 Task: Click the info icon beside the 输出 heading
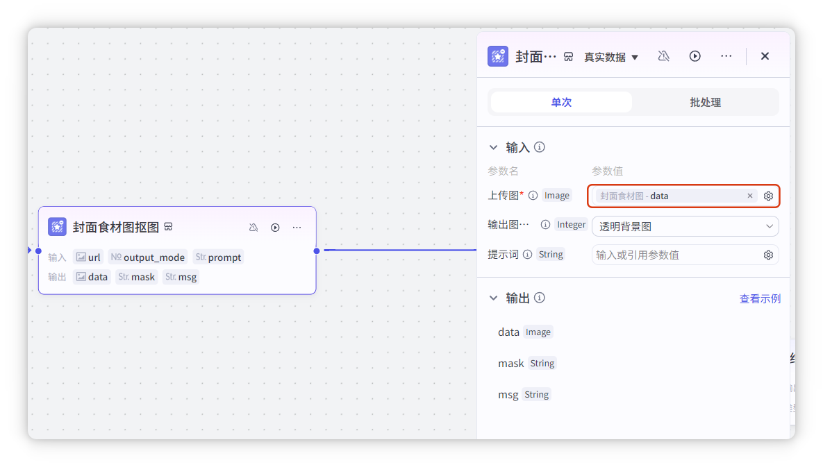[539, 298]
